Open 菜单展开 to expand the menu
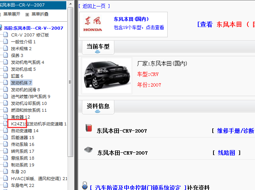This screenshot has height=190, width=255. pyautogui.click(x=12, y=14)
